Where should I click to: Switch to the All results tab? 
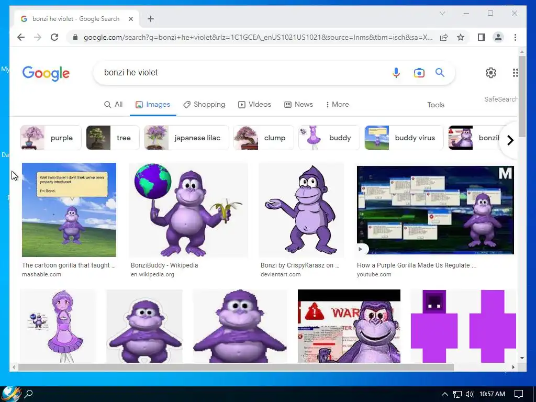point(113,105)
